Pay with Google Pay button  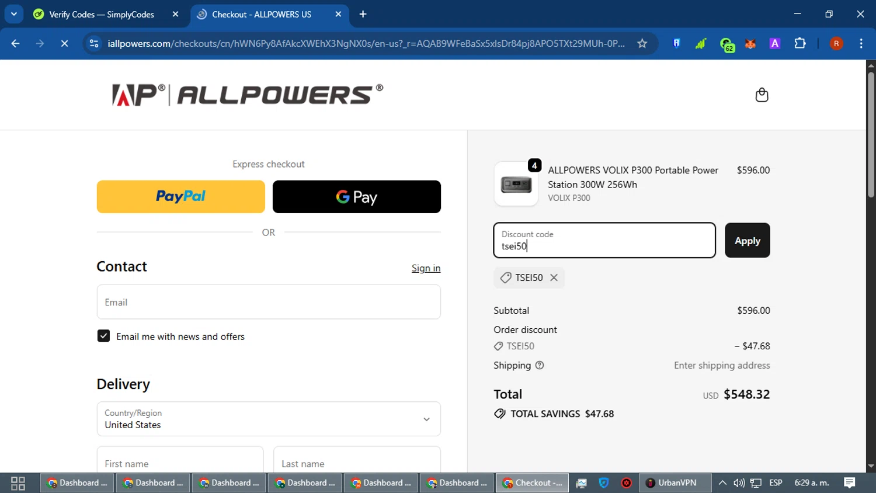coord(357,197)
